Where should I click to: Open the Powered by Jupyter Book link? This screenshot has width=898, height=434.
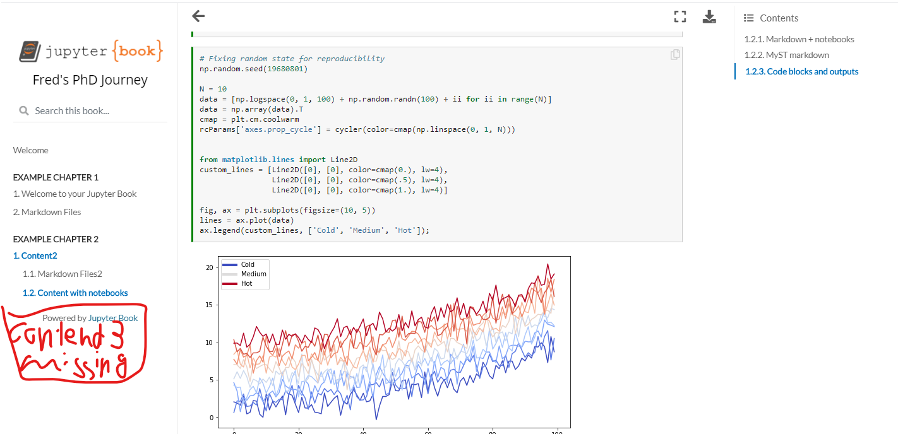point(112,318)
